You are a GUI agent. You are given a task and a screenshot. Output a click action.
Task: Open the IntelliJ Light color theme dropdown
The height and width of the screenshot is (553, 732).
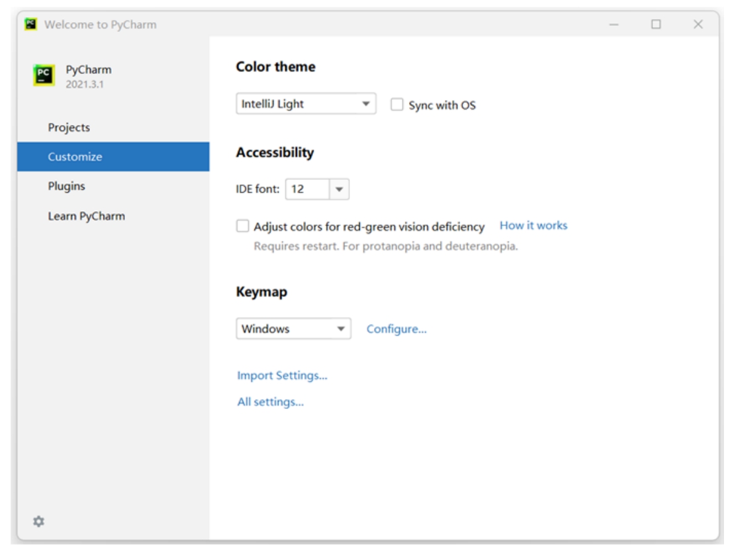[306, 103]
